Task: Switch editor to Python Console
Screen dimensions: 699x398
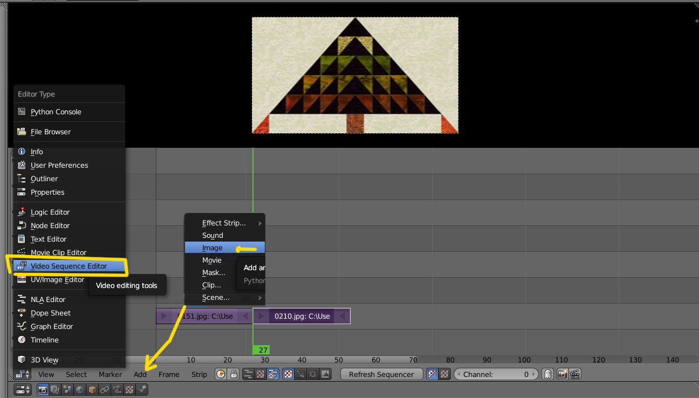Action: [x=69, y=112]
